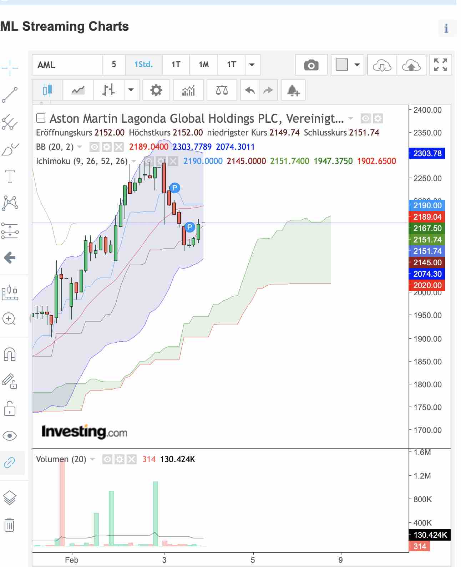Screen dimensions: 461x567
Task: Open settings for the BB indicator
Action: (x=106, y=147)
